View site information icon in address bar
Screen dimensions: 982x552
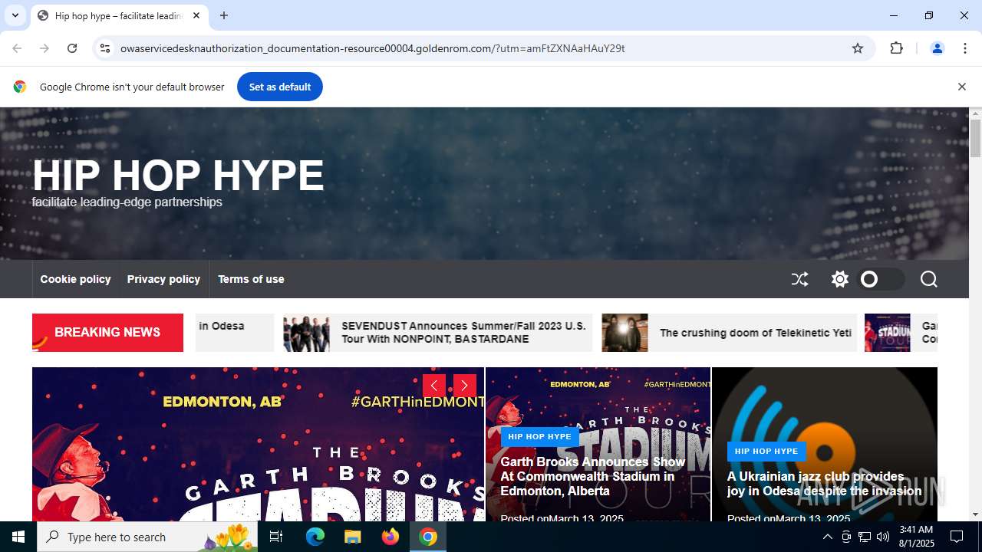tap(106, 48)
